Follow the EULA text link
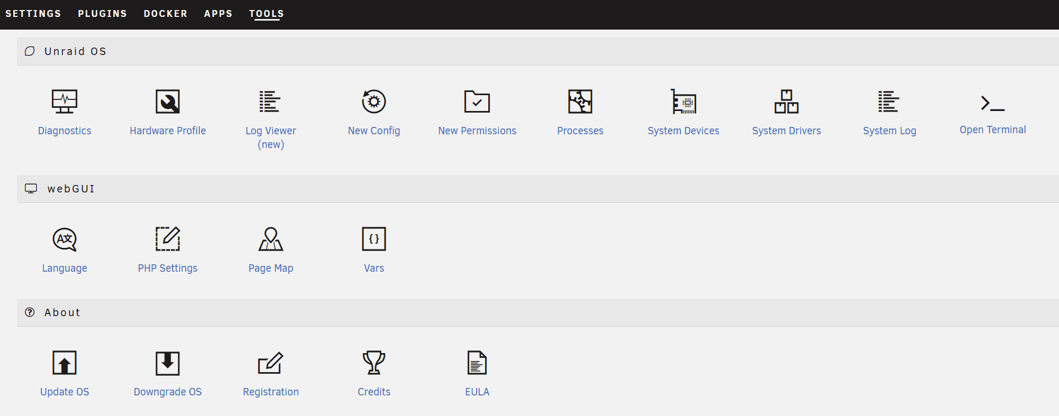Image resolution: width=1059 pixels, height=416 pixels. (x=477, y=392)
